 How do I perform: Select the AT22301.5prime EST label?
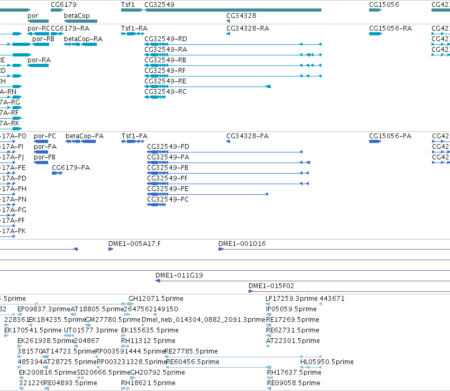[x=293, y=341]
